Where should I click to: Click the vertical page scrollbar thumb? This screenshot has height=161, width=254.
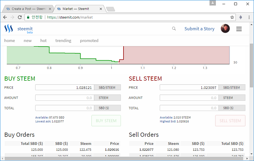tap(251, 66)
